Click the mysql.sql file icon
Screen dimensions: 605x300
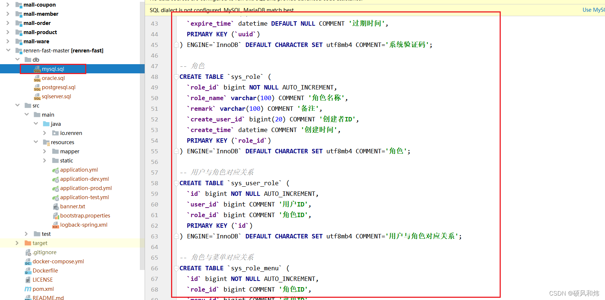(x=37, y=69)
